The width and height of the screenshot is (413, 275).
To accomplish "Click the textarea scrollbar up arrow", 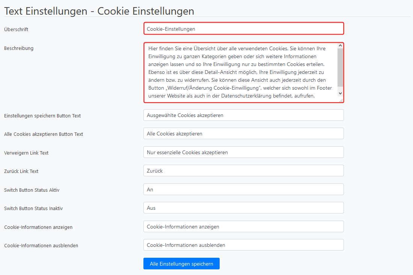I will coord(340,46).
